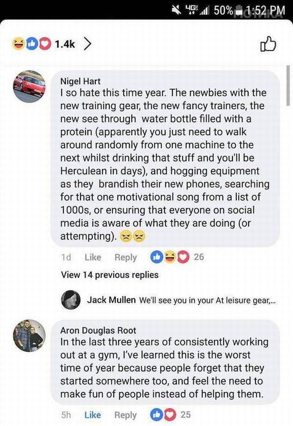This screenshot has width=293, height=426.
Task: Click the comments scrollbar on right edge
Action: coord(288,86)
